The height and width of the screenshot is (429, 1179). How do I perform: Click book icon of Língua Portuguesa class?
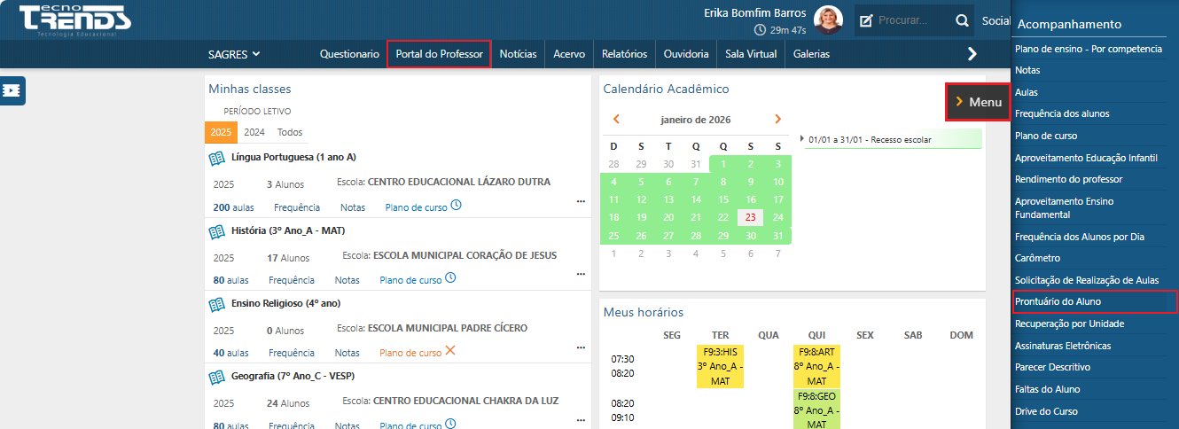pyautogui.click(x=216, y=158)
